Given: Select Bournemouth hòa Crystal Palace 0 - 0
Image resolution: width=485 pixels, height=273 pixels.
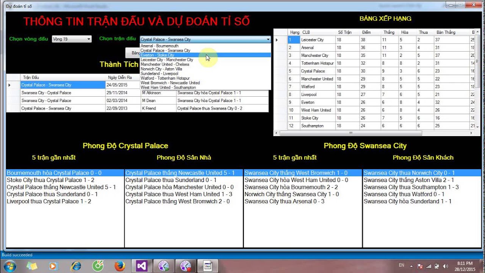Looking at the screenshot, I should pyautogui.click(x=65, y=173).
